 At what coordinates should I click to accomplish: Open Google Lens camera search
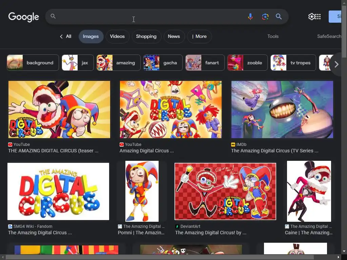coord(265,17)
